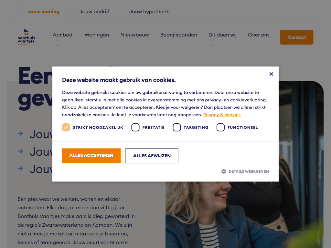
Task: Click the Alles afwijzen button
Action: (152, 156)
